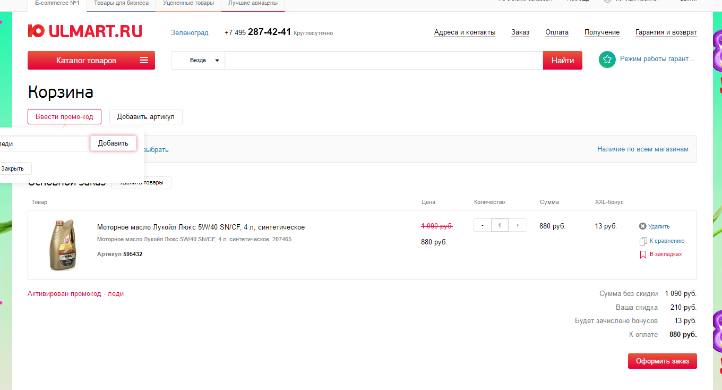Open the Получение header link
The height and width of the screenshot is (390, 722).
(602, 32)
